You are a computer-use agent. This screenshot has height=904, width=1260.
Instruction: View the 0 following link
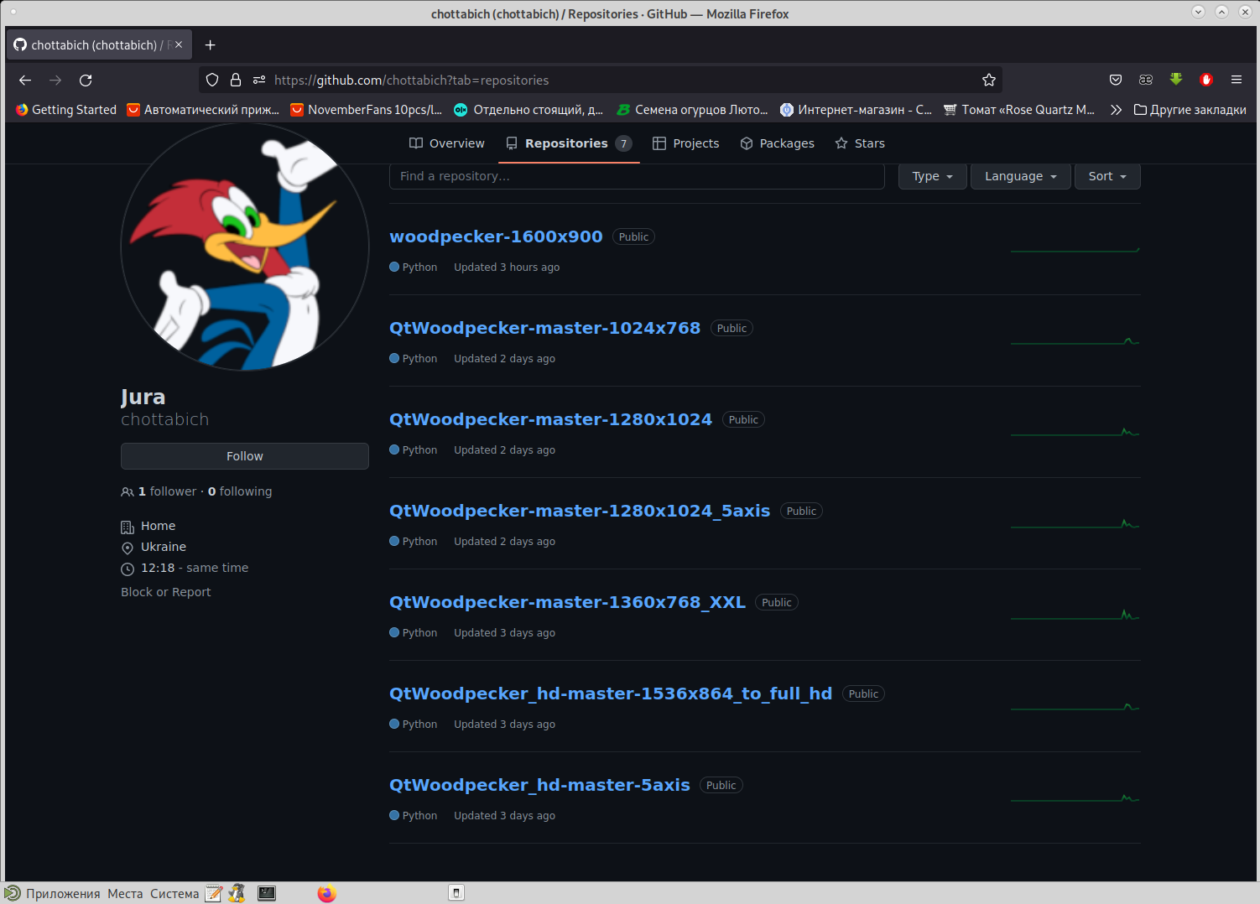[x=240, y=491]
